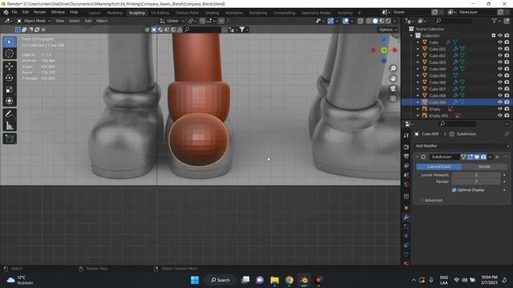Open the outliner filter dropdown
The image size is (513, 288).
tap(496, 21)
